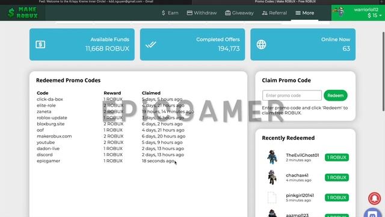Click the Available Funds money icon
The width and height of the screenshot is (385, 217).
click(40, 45)
